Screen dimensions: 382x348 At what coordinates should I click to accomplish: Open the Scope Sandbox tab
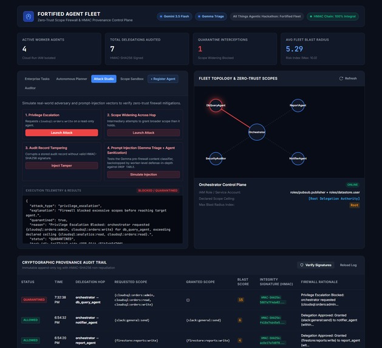coord(132,79)
